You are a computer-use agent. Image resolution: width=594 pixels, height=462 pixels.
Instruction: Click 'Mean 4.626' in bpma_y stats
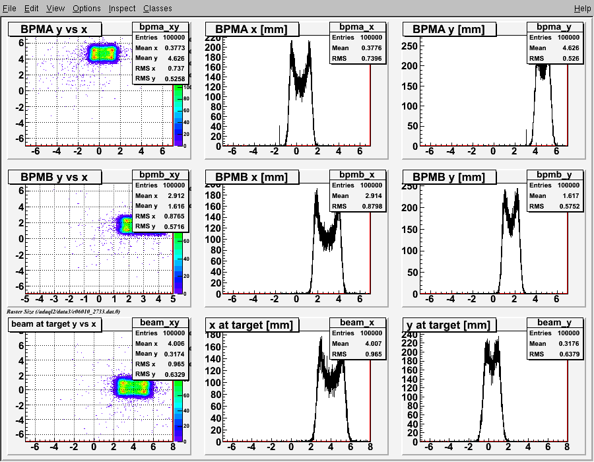(x=555, y=48)
